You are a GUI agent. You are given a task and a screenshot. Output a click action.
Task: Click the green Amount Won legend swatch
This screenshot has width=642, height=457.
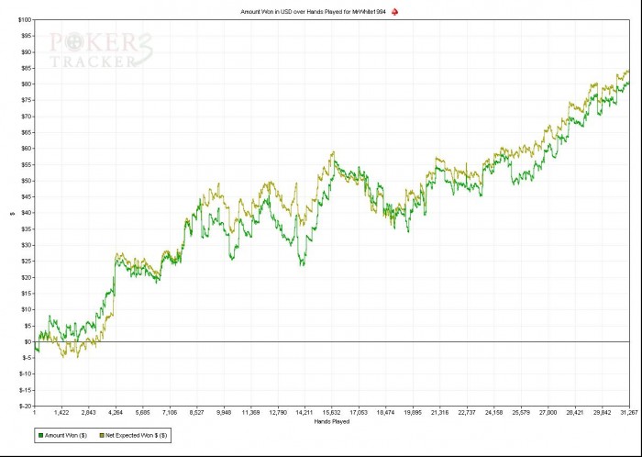coord(40,435)
